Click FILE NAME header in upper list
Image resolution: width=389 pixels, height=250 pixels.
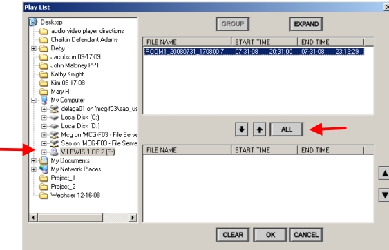tap(187, 42)
